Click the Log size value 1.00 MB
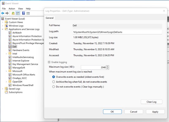 click(x=86, y=37)
